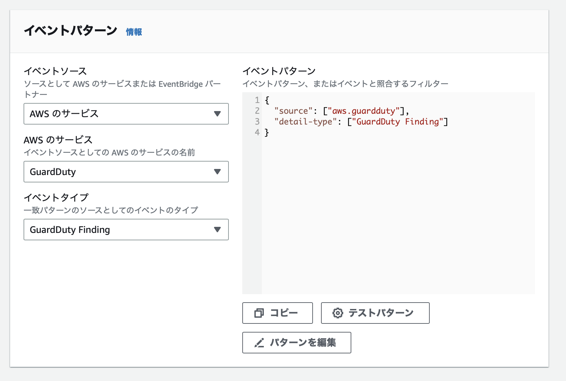The image size is (566, 381).
Task: Open the AWS のサービス event source dropdown
Action: point(126,114)
